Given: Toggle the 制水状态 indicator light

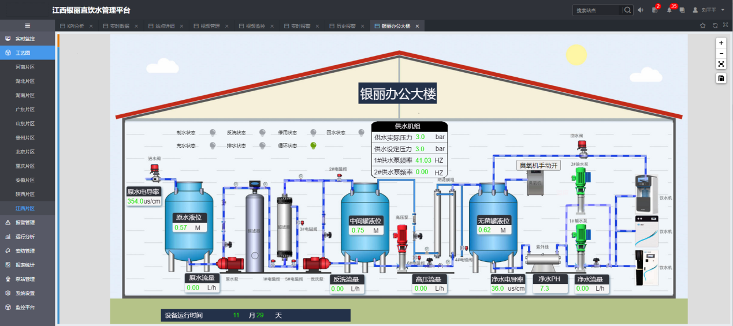Looking at the screenshot, I should pos(213,133).
